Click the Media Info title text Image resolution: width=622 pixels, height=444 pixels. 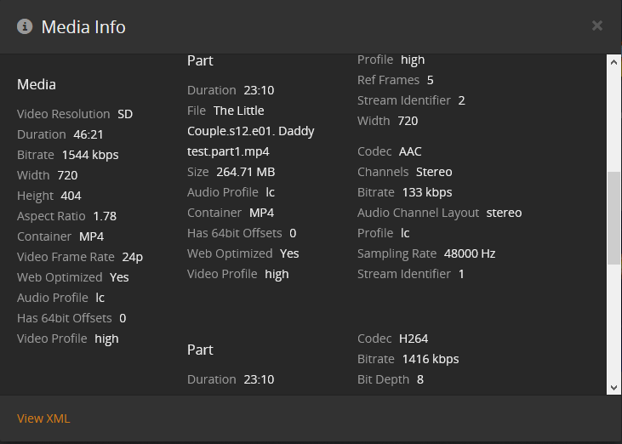(x=83, y=27)
